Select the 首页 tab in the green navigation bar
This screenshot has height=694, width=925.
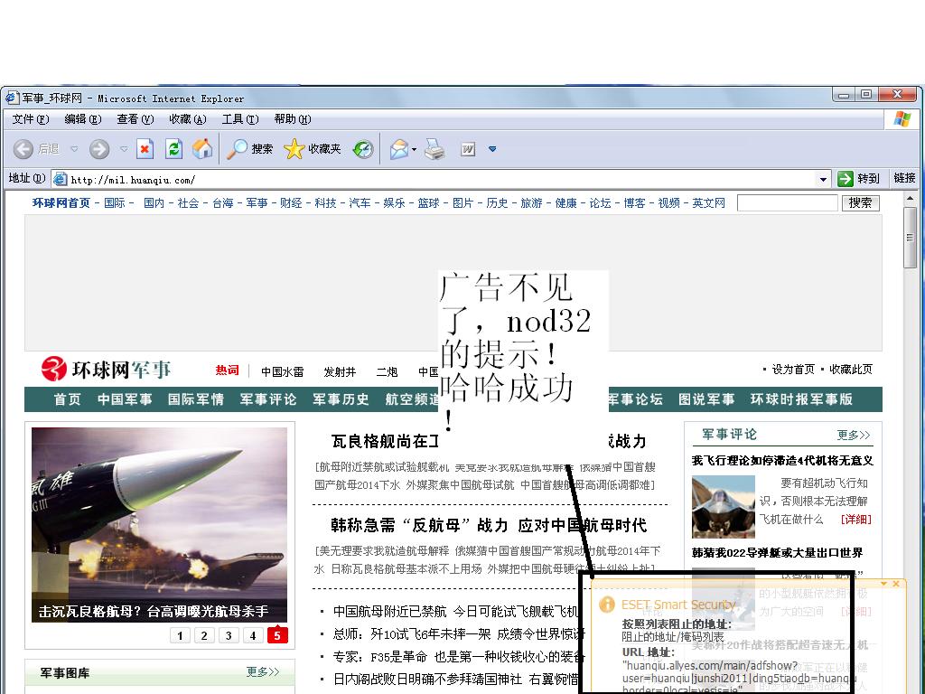(x=67, y=399)
